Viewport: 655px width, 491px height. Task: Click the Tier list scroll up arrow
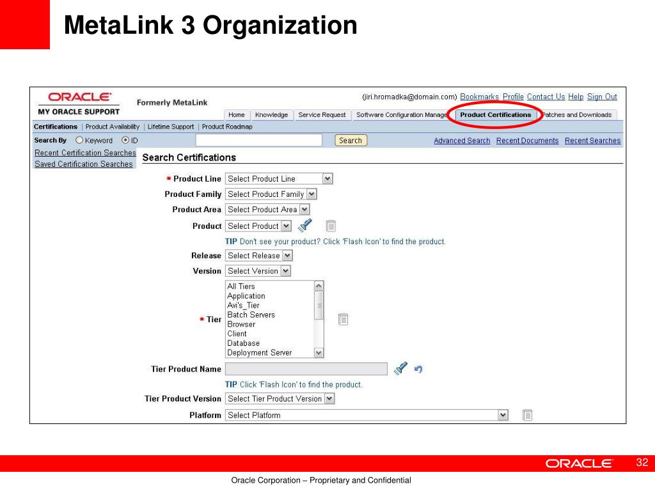[x=319, y=286]
